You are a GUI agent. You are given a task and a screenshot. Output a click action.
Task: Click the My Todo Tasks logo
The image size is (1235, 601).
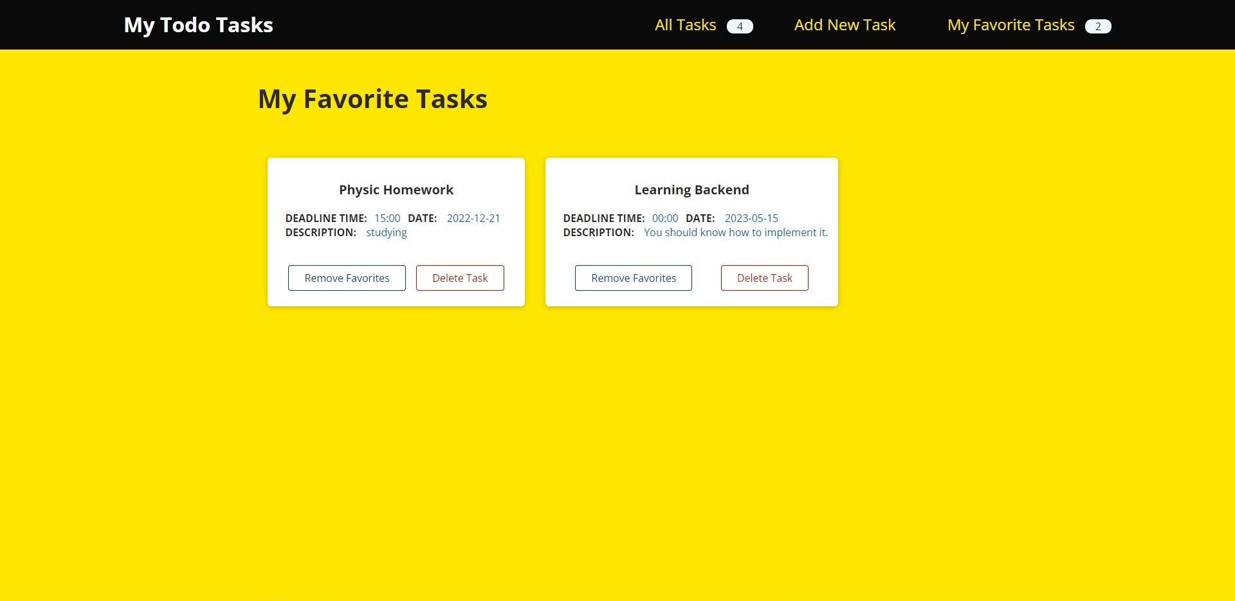(x=198, y=24)
